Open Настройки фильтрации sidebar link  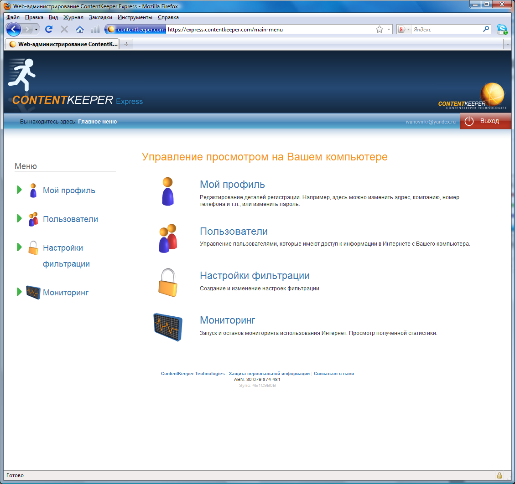66,256
